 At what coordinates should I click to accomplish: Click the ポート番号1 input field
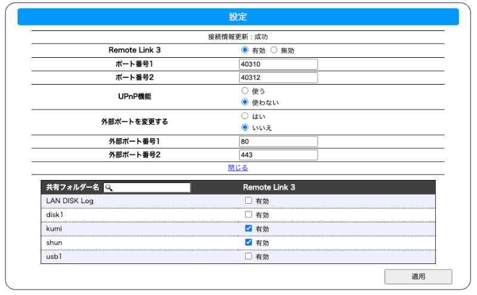click(278, 64)
